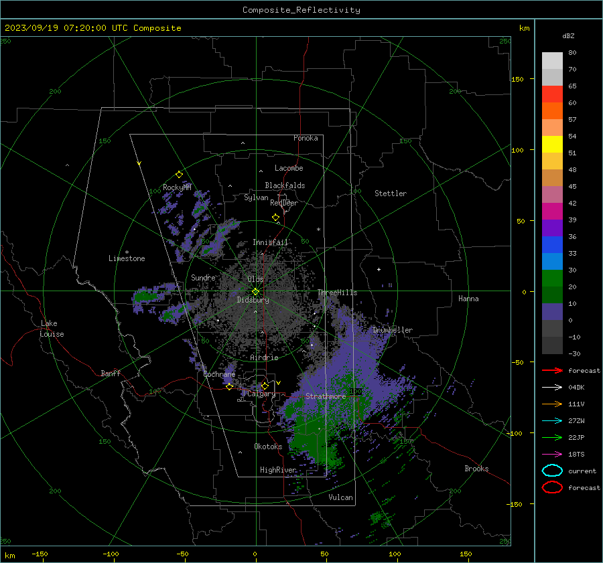Click the Blackfalds city label
Screen dimensions: 603x563
click(285, 185)
